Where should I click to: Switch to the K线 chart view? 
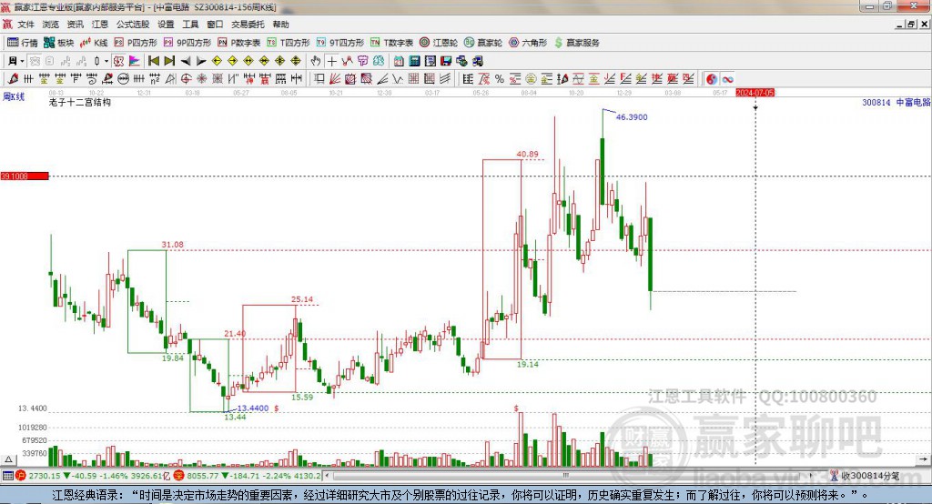click(94, 43)
